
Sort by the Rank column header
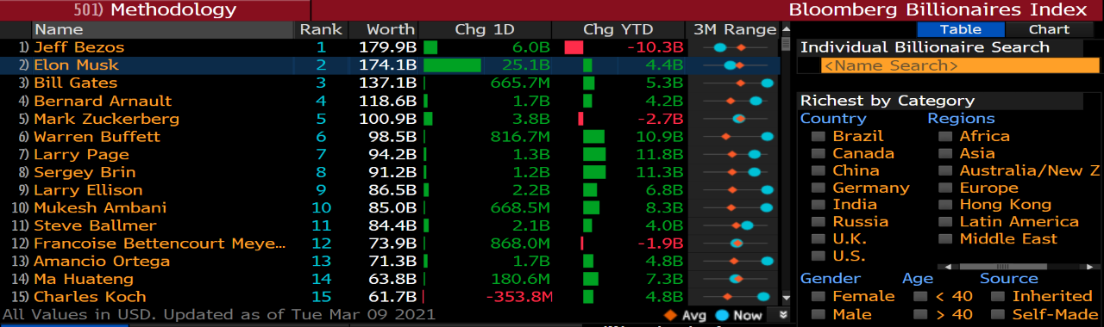pyautogui.click(x=321, y=29)
